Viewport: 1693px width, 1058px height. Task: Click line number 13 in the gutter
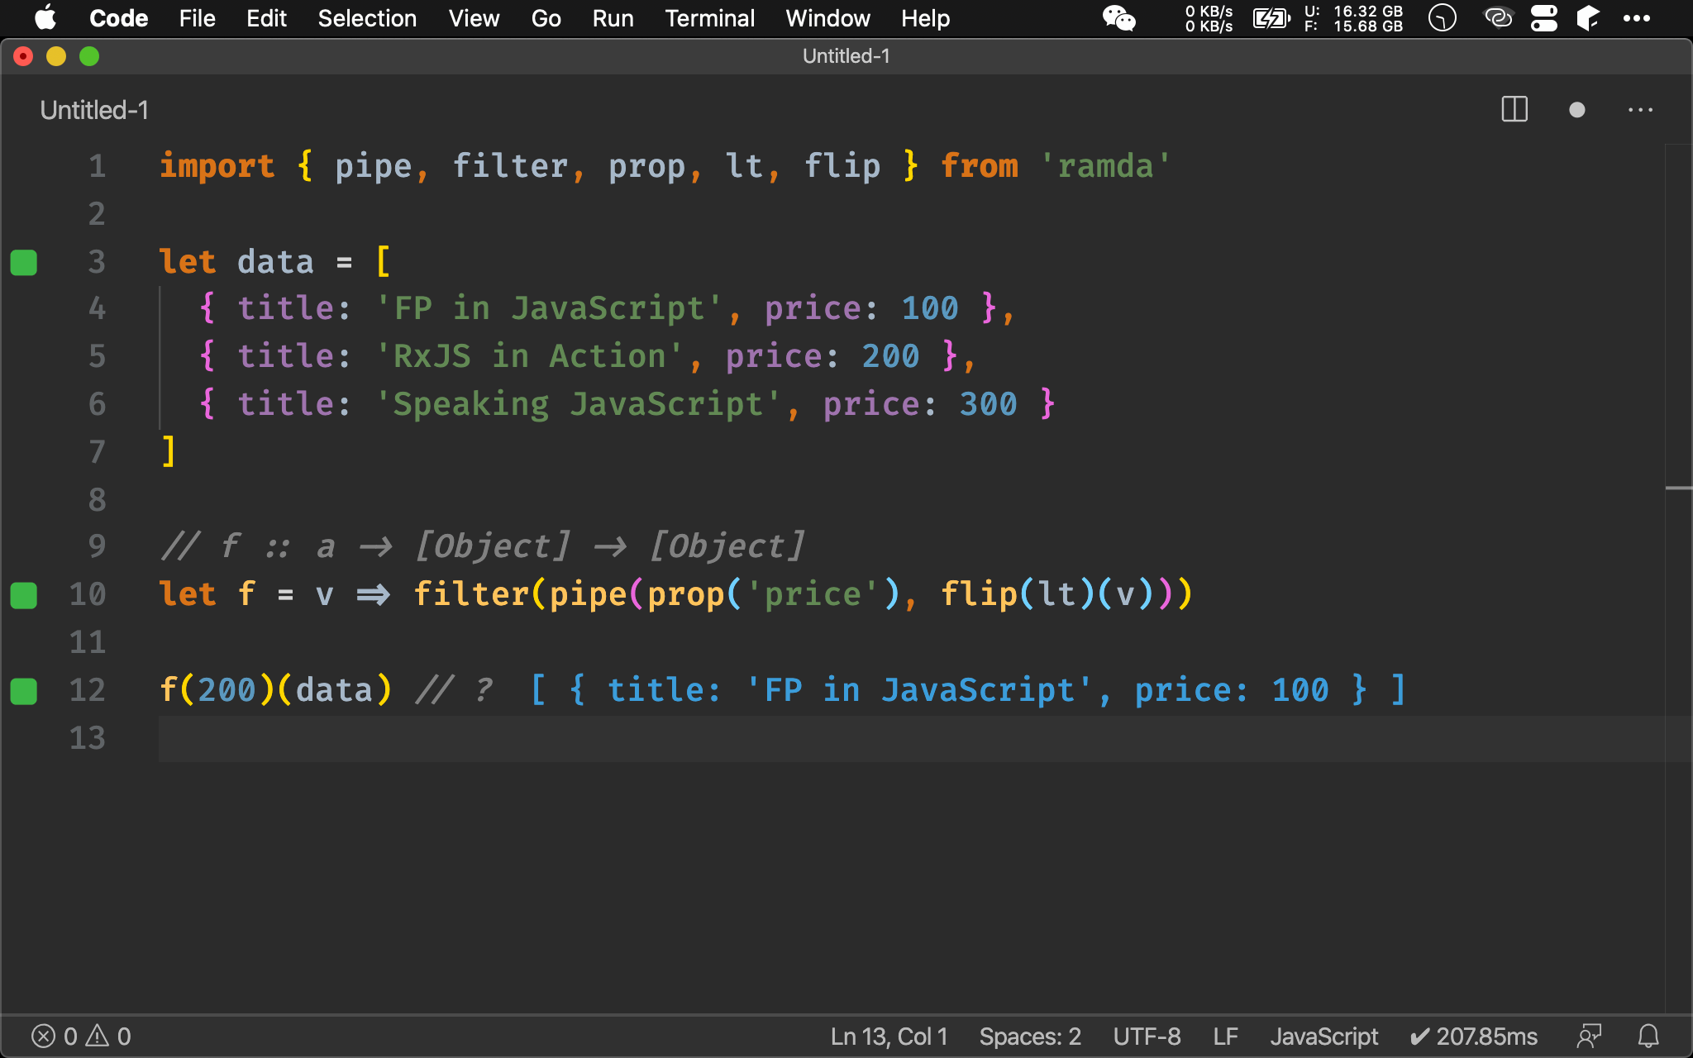point(88,738)
